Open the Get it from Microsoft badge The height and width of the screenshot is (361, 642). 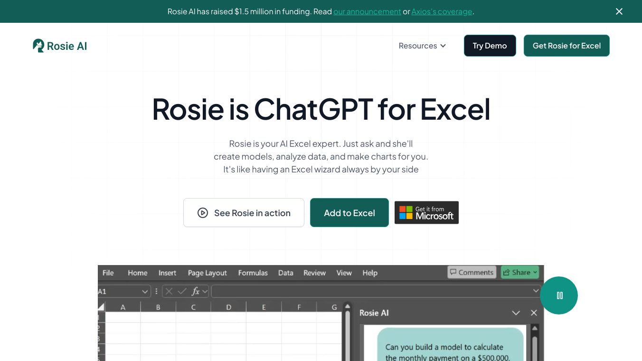pyautogui.click(x=426, y=213)
